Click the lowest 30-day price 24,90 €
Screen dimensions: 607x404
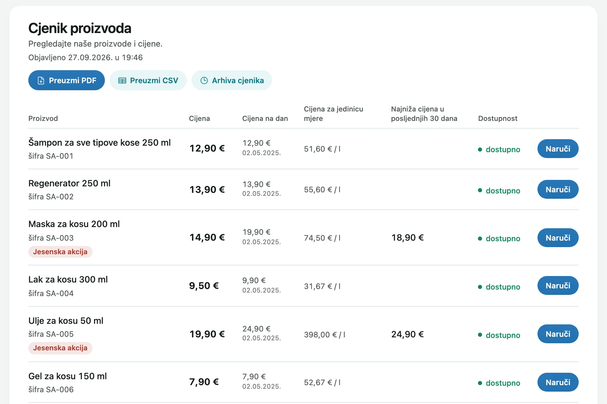tap(408, 334)
